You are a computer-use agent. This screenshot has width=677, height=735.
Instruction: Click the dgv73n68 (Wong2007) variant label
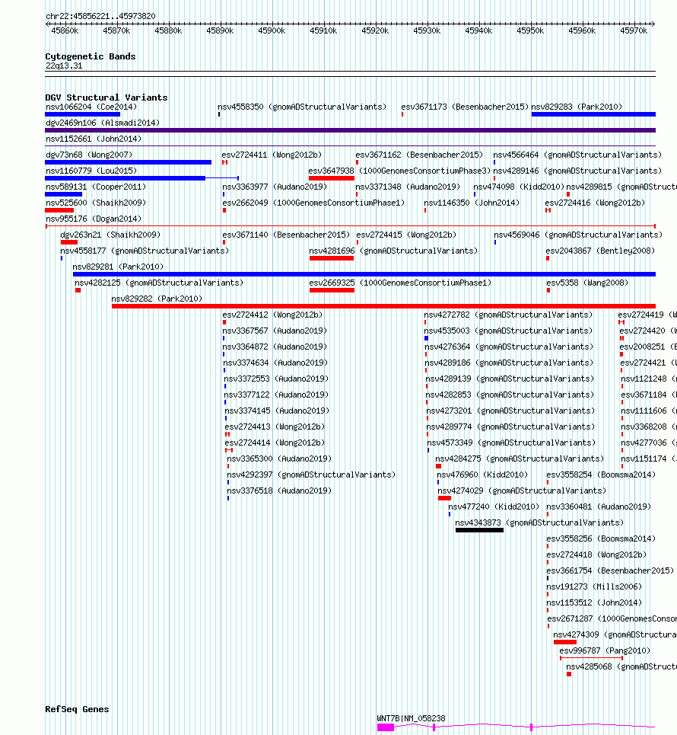pyautogui.click(x=89, y=155)
